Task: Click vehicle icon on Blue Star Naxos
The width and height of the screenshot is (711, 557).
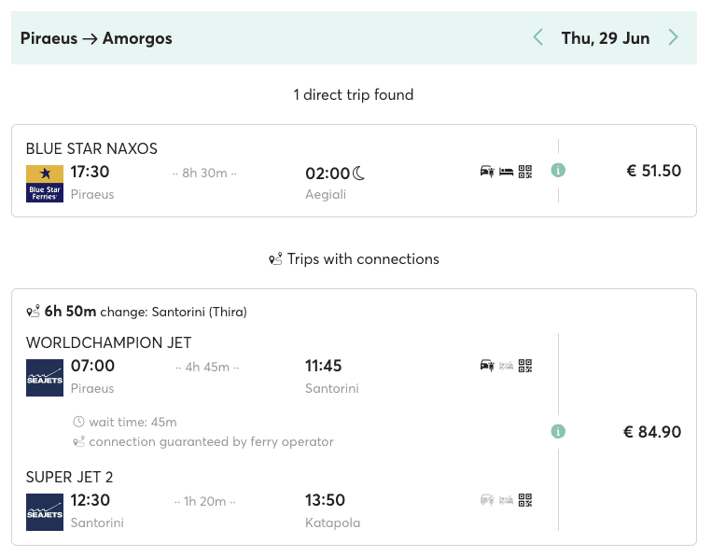Action: click(x=486, y=172)
